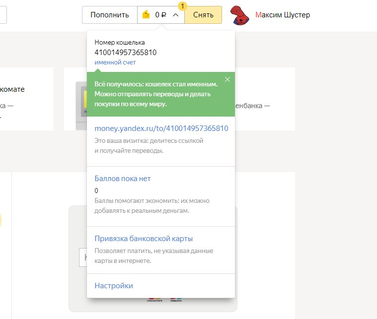Viewport: 377px width, 319px height.
Task: Click the Пополнить button
Action: click(x=110, y=15)
